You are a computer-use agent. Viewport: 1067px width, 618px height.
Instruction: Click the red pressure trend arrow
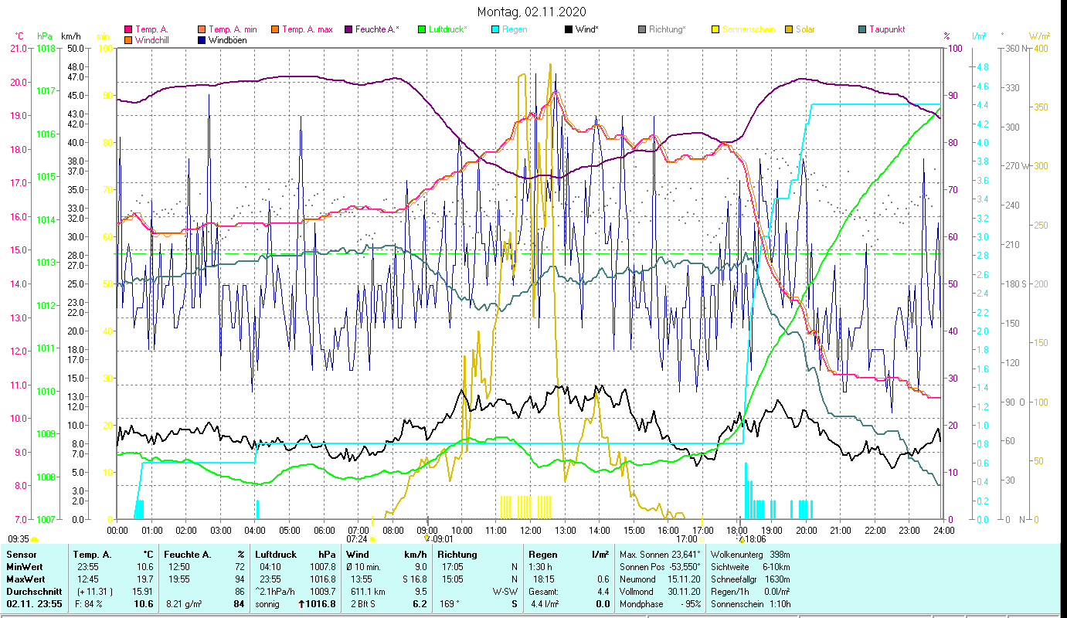click(302, 604)
